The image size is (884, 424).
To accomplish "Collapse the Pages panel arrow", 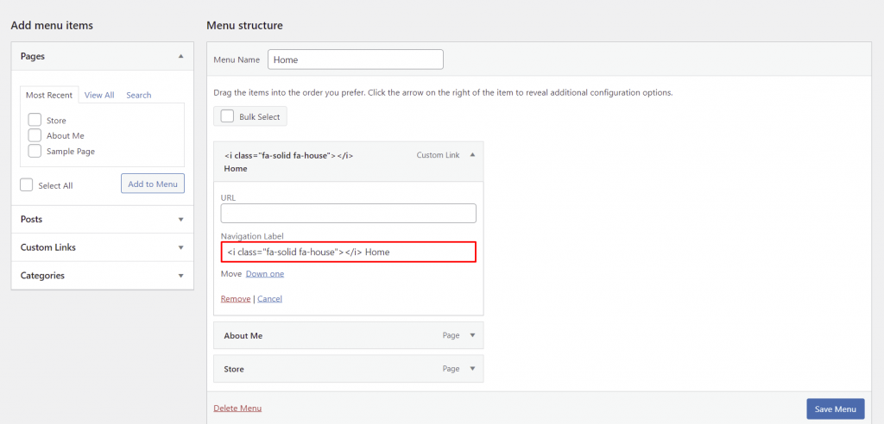I will click(180, 56).
